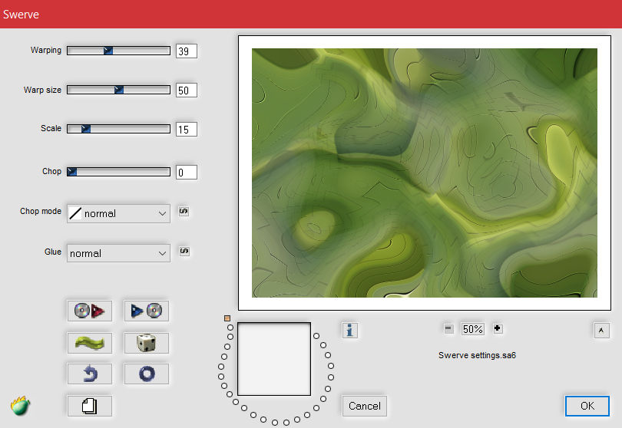Click the blue undo arrow button
The width and height of the screenshot is (622, 428).
pyautogui.click(x=90, y=374)
